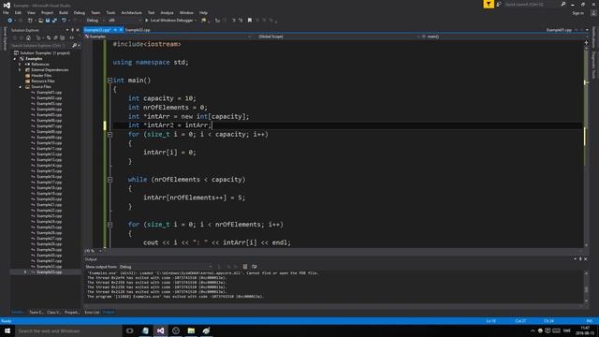This screenshot has height=337, width=599.
Task: Open the Analyze menu
Action: click(167, 12)
